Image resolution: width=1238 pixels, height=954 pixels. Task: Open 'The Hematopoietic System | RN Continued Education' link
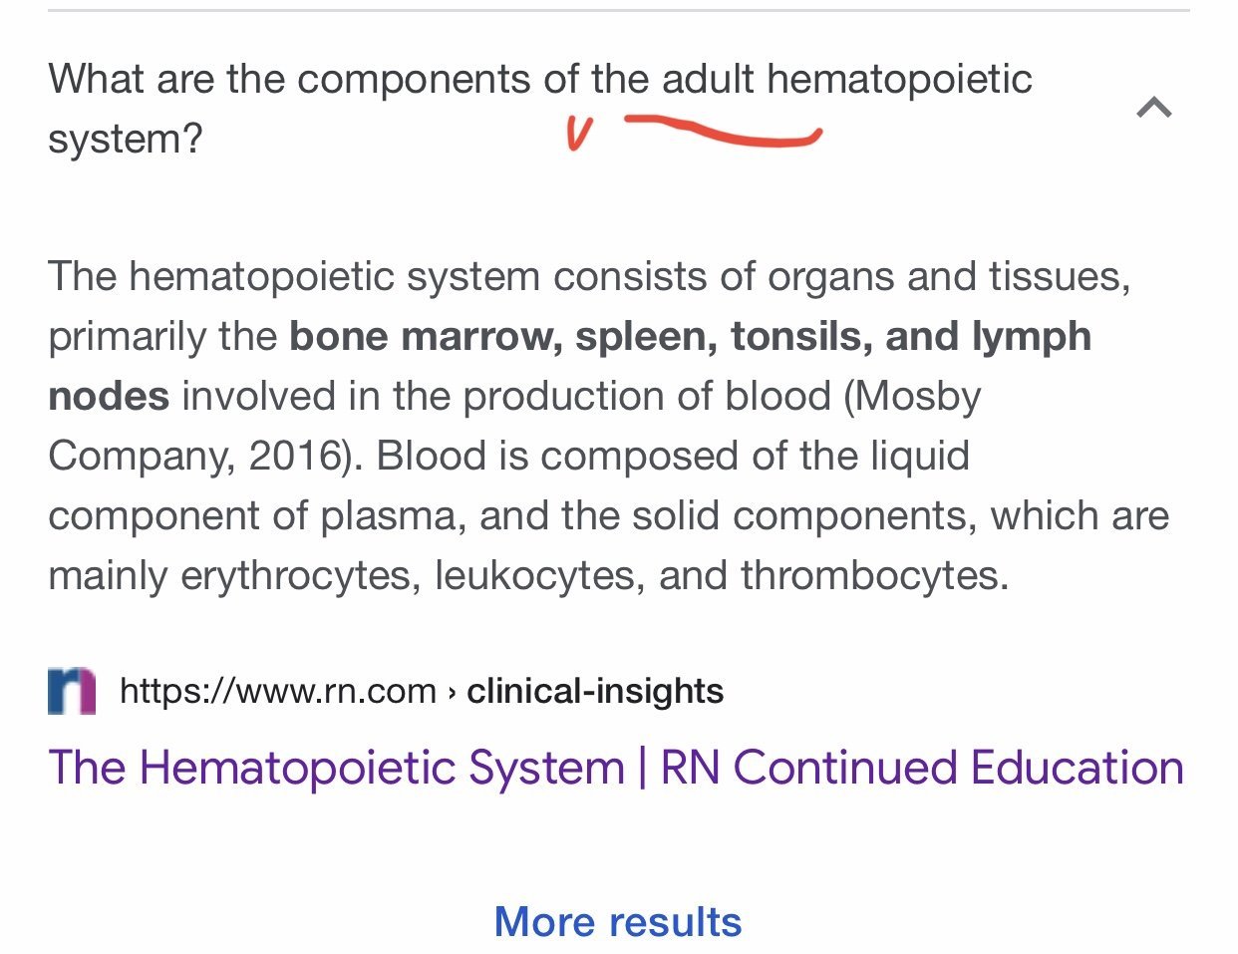(615, 769)
